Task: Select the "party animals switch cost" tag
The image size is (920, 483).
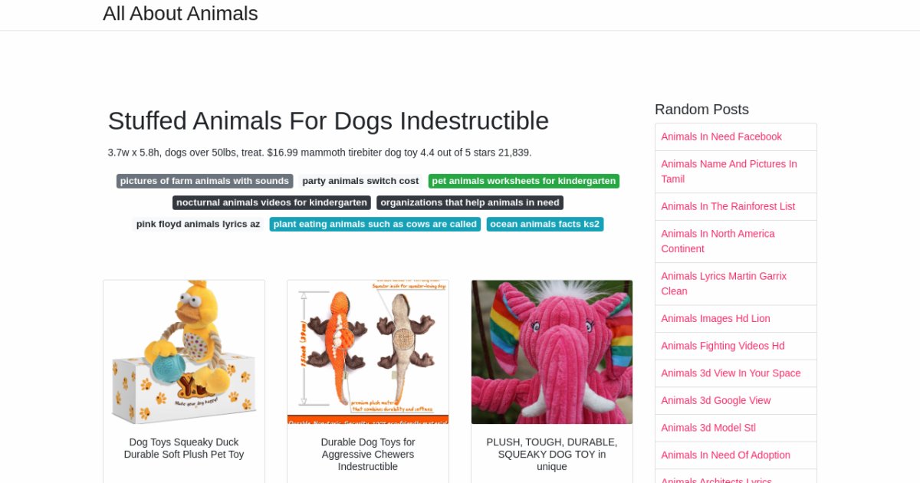Action: [360, 181]
